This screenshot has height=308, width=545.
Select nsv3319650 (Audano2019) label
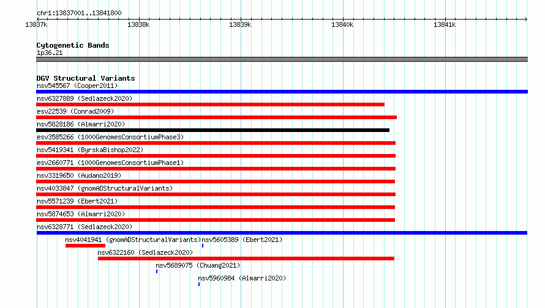click(79, 175)
